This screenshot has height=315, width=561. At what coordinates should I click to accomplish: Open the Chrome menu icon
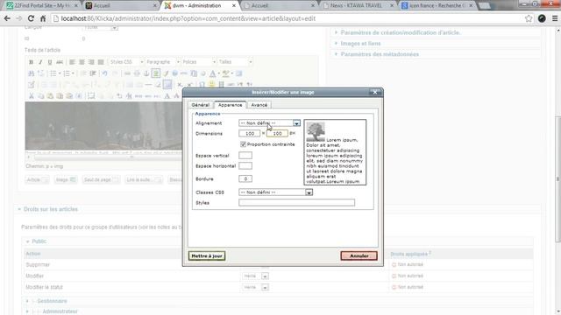tap(555, 18)
